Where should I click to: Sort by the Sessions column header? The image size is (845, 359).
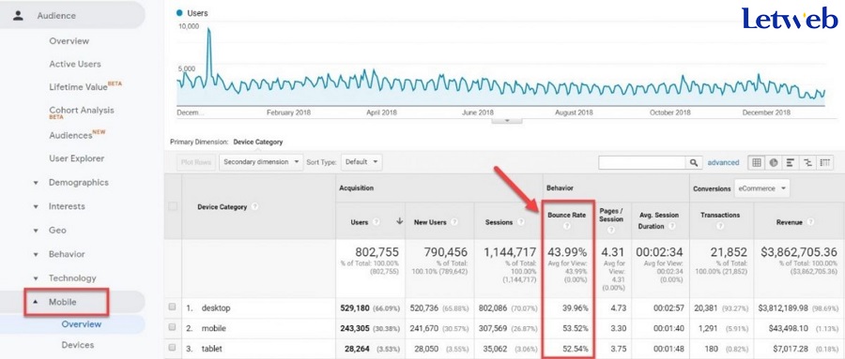(x=499, y=222)
